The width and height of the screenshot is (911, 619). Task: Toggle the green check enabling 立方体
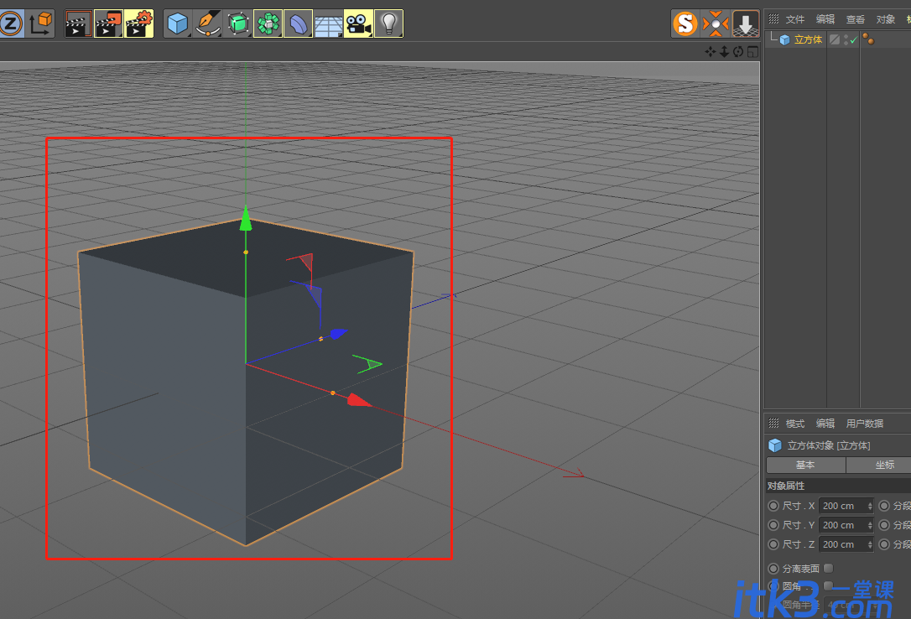(853, 40)
